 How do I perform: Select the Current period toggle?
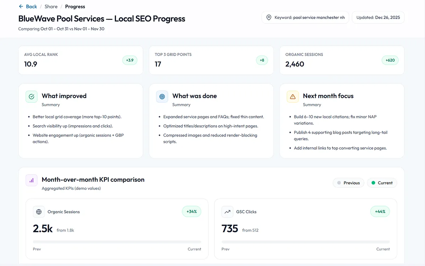382,183
